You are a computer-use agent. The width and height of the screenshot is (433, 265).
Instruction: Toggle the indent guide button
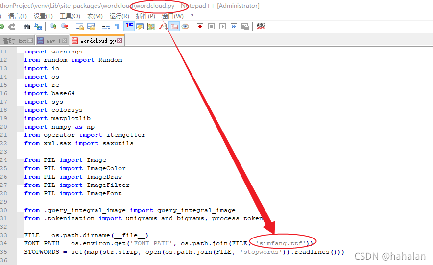(x=129, y=26)
